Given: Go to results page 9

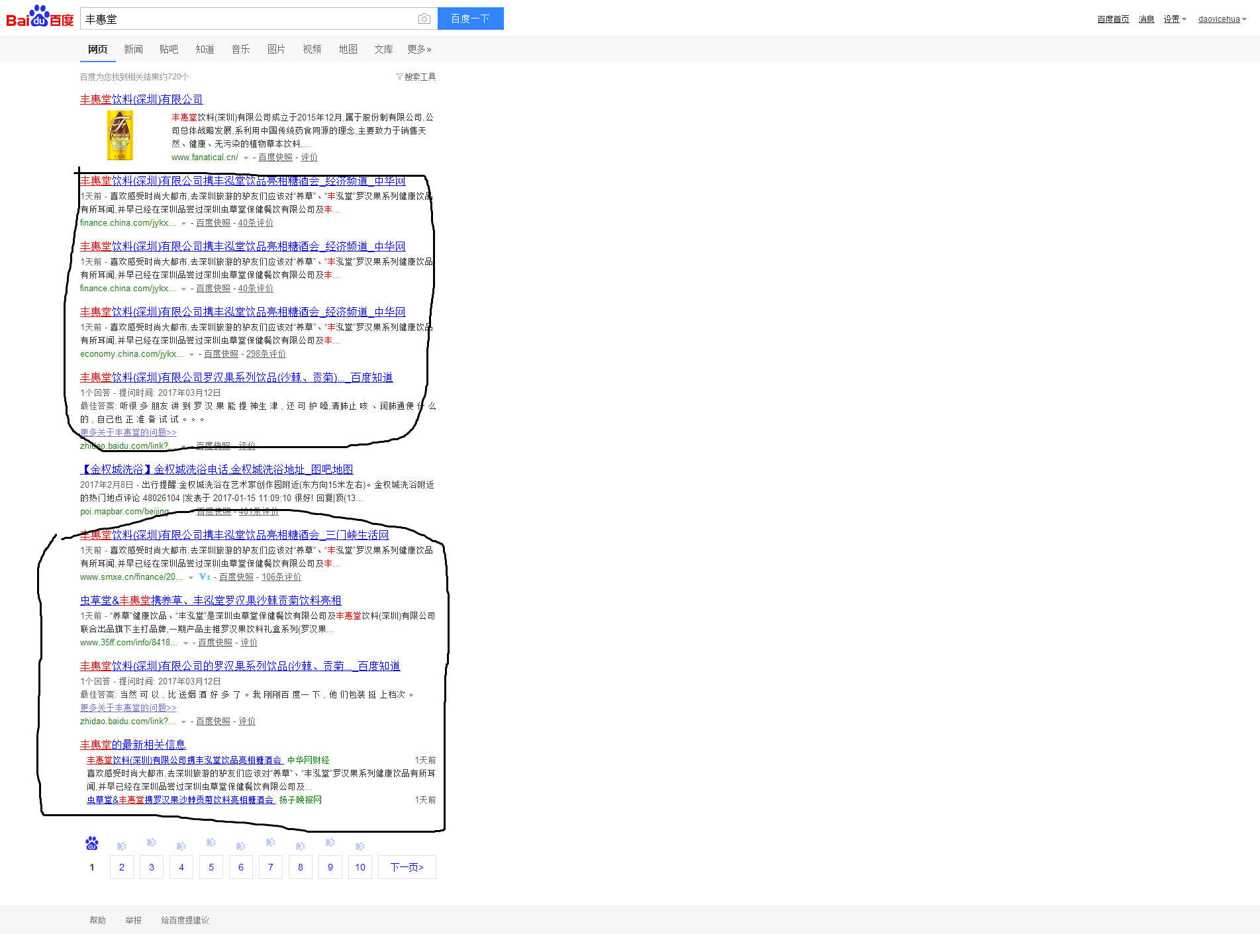Looking at the screenshot, I should coord(330,867).
